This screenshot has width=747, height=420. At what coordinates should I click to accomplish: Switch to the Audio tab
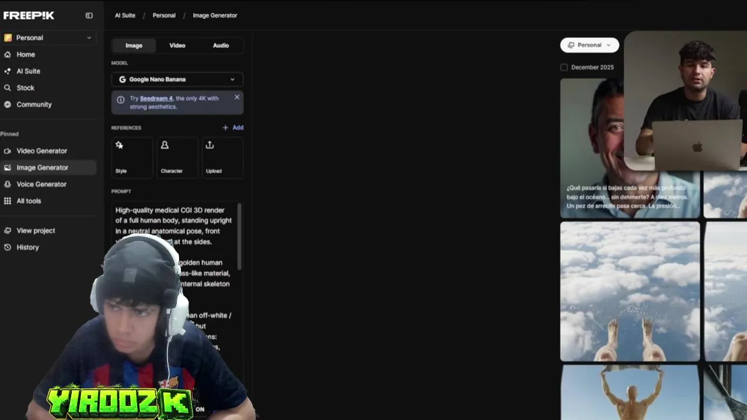pos(221,45)
